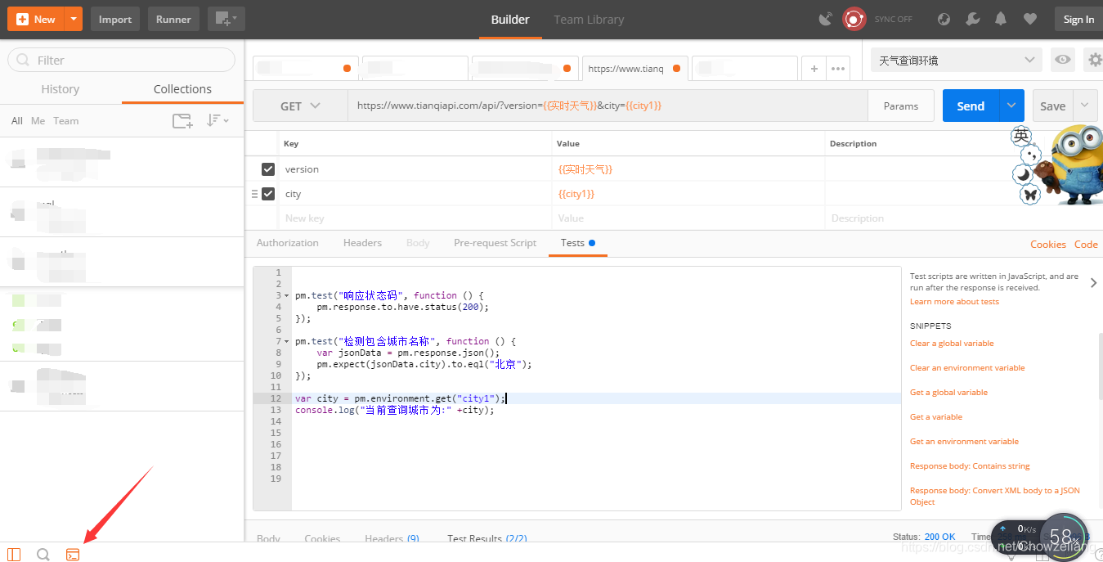Click the new collection folder icon
The width and height of the screenshot is (1103, 562).
(x=182, y=120)
